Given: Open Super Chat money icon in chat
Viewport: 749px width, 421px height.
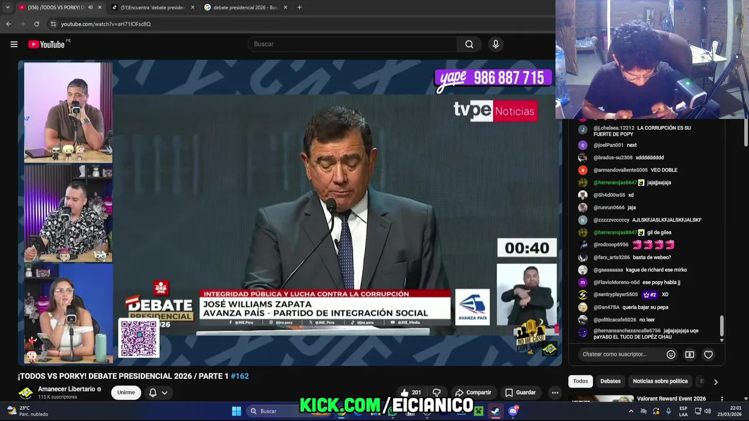Looking at the screenshot, I should tap(690, 354).
